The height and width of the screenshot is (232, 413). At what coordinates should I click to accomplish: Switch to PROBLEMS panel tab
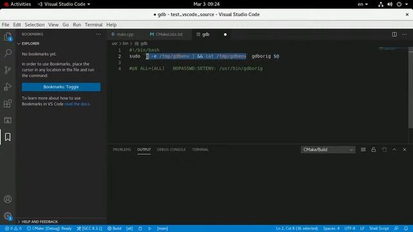coord(122,150)
